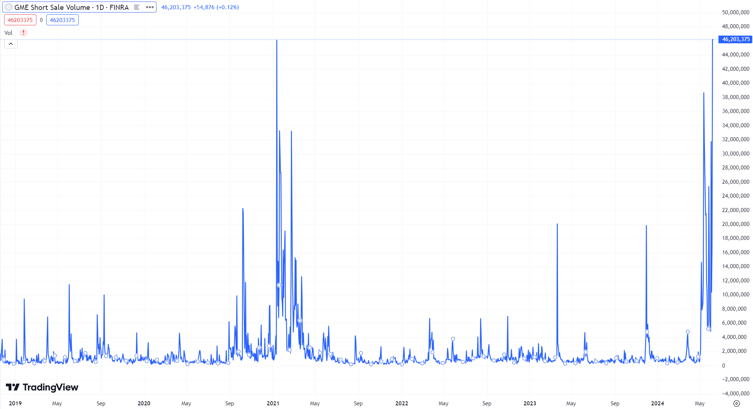Click the −4,000,000 label on the price scale
This screenshot has height=409, width=753.
click(735, 393)
